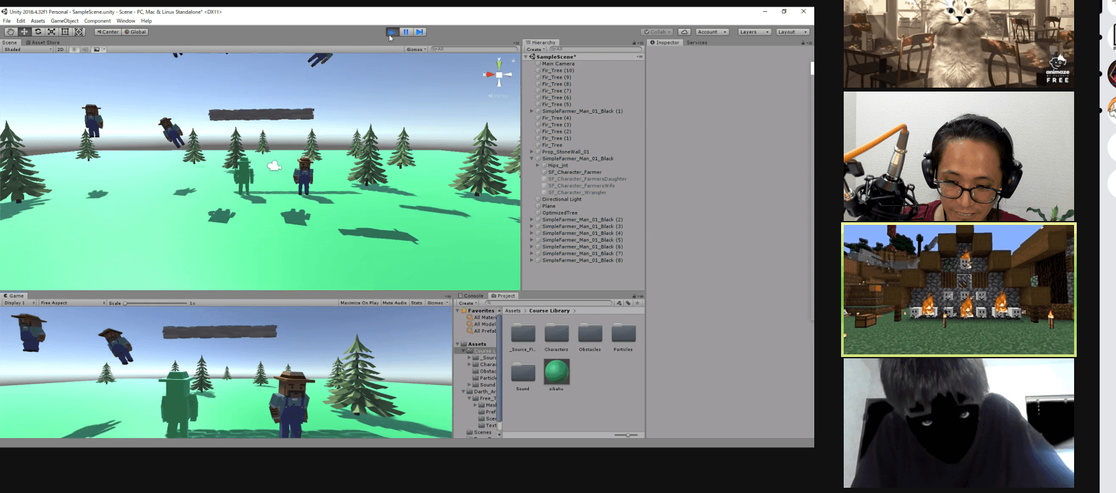Toggle Mute Audio in Game view
Screen dimensions: 1116x493
coord(395,303)
